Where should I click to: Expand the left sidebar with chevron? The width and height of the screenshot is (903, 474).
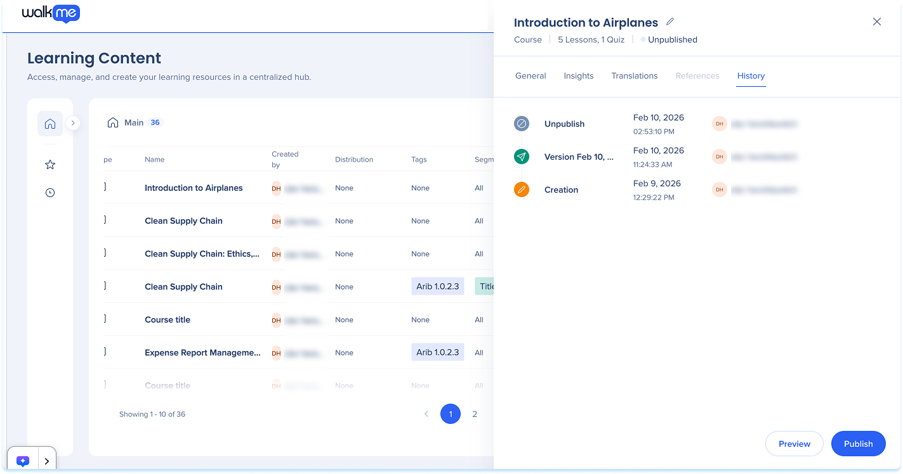(73, 123)
